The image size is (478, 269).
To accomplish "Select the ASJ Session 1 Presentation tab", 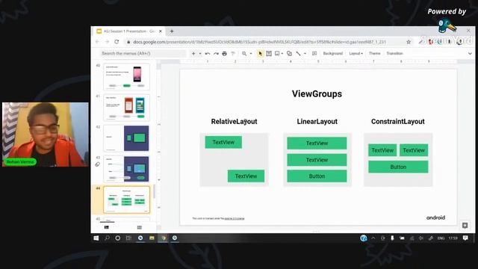I will pyautogui.click(x=129, y=31).
